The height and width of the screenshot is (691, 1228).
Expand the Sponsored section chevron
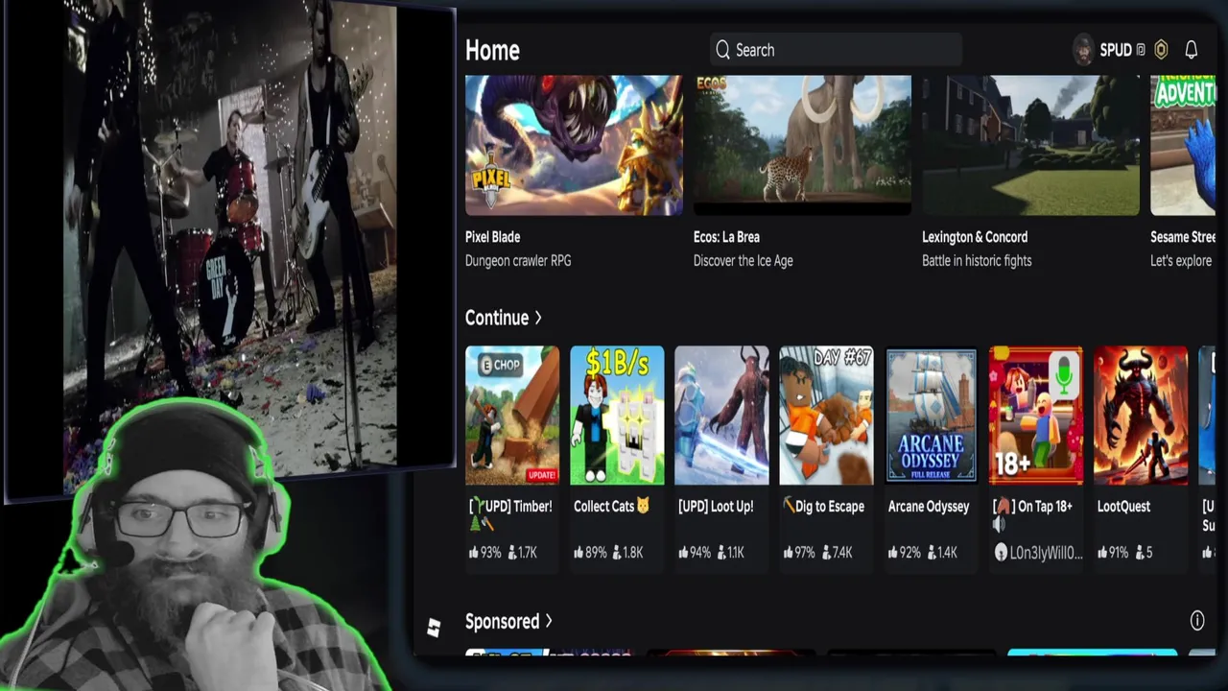549,621
